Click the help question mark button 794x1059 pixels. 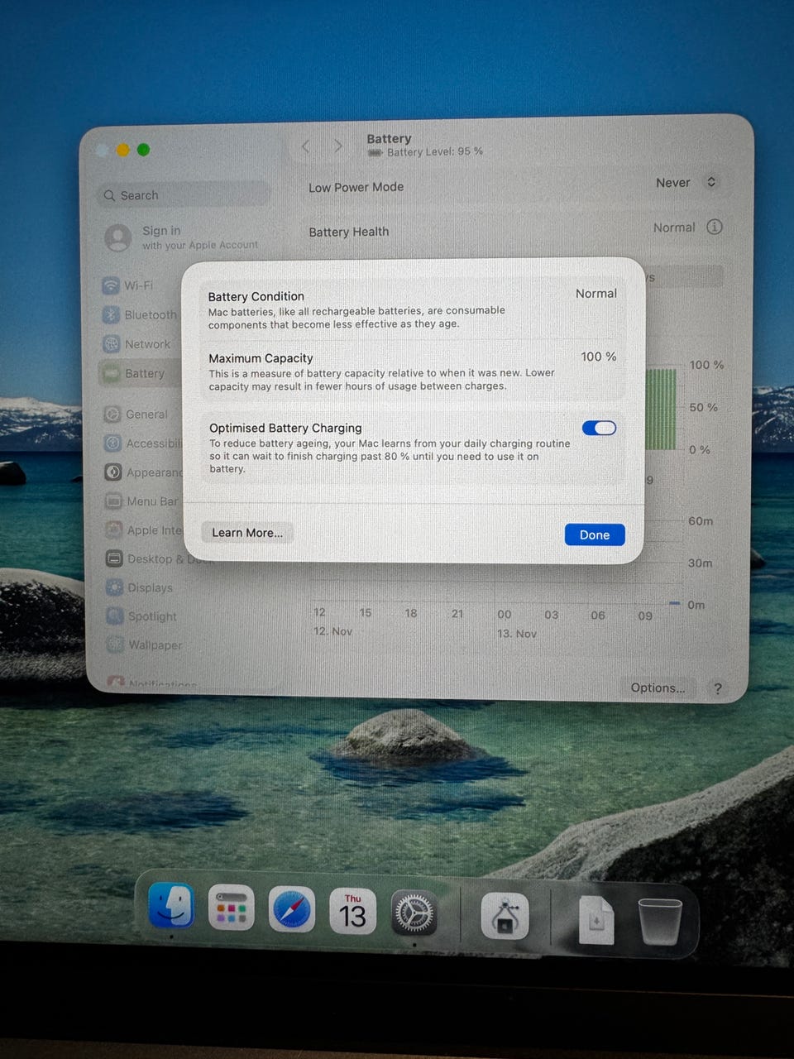(x=717, y=688)
